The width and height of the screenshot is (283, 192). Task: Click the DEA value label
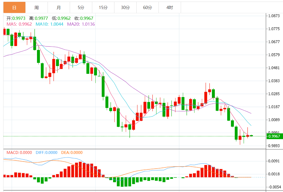click(x=72, y=152)
